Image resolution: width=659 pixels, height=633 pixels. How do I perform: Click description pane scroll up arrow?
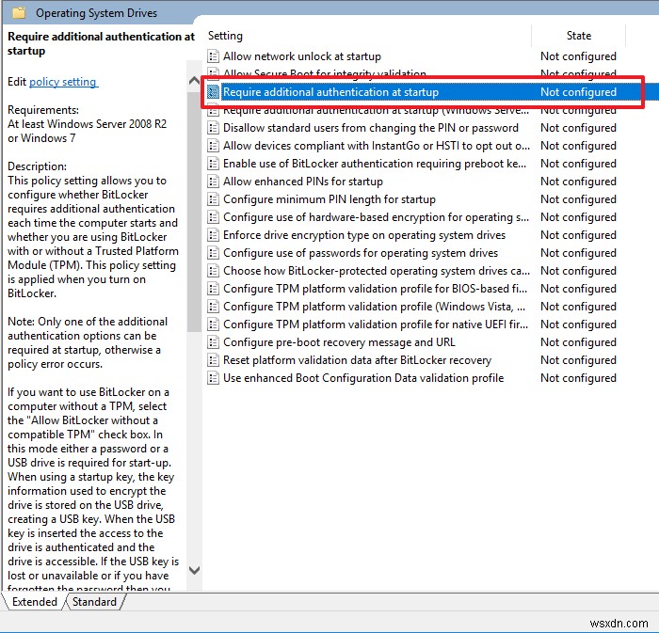[x=194, y=81]
